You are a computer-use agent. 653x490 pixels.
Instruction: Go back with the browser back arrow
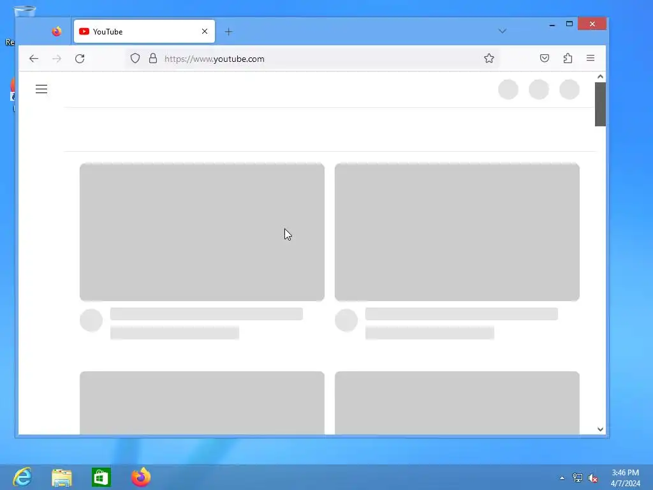pos(34,58)
